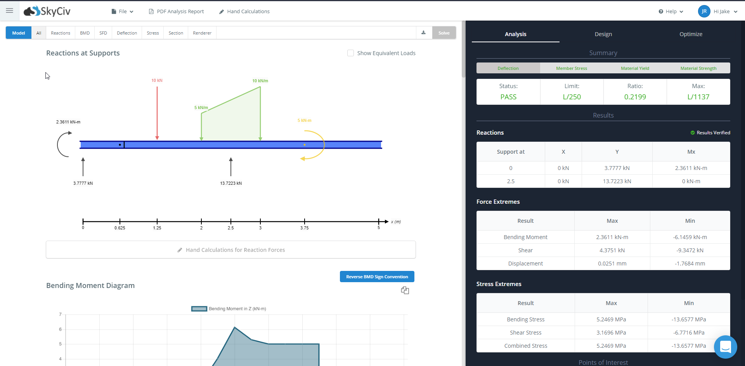The image size is (745, 366).
Task: Click the -9.3472 kN shear minimum
Action: [x=690, y=250]
